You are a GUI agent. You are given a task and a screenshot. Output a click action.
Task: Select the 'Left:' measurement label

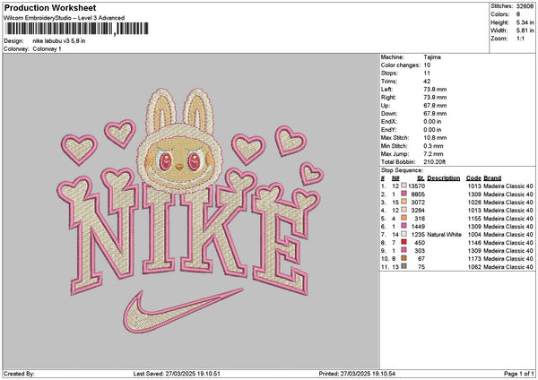pos(386,90)
